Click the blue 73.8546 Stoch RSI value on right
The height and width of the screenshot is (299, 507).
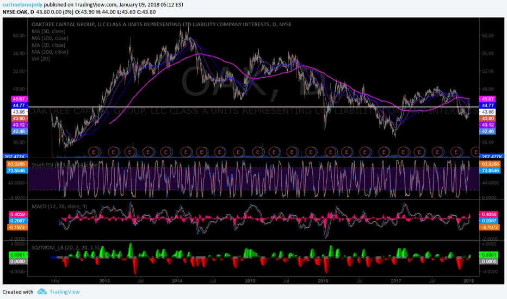click(x=490, y=170)
